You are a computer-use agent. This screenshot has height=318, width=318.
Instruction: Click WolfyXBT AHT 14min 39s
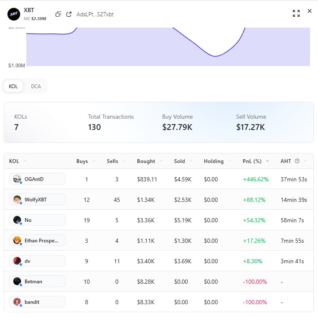pyautogui.click(x=294, y=200)
